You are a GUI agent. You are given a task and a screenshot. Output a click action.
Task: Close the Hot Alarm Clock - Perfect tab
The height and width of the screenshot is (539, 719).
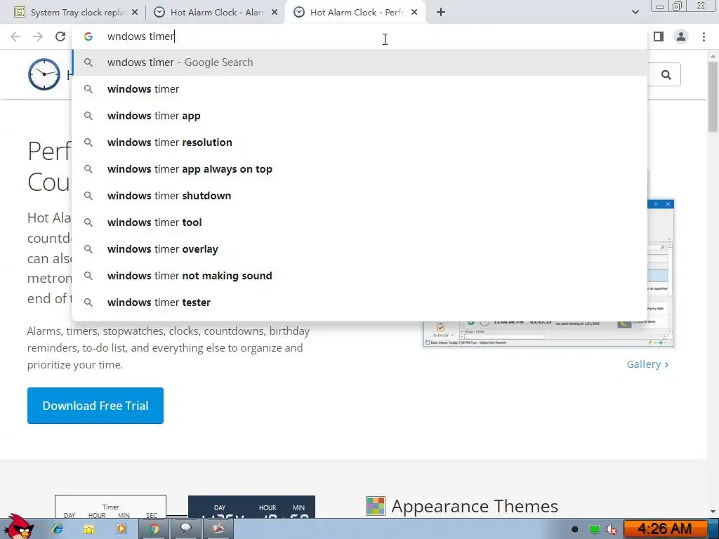pyautogui.click(x=414, y=13)
